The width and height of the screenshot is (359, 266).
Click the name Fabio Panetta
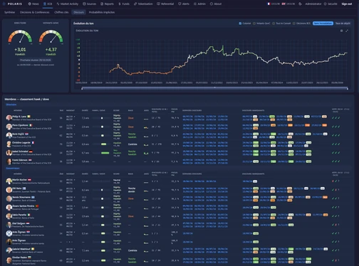coord(19,215)
